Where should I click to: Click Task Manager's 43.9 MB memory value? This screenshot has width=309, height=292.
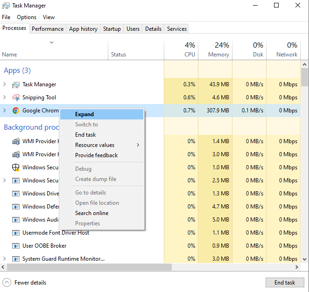pos(219,84)
